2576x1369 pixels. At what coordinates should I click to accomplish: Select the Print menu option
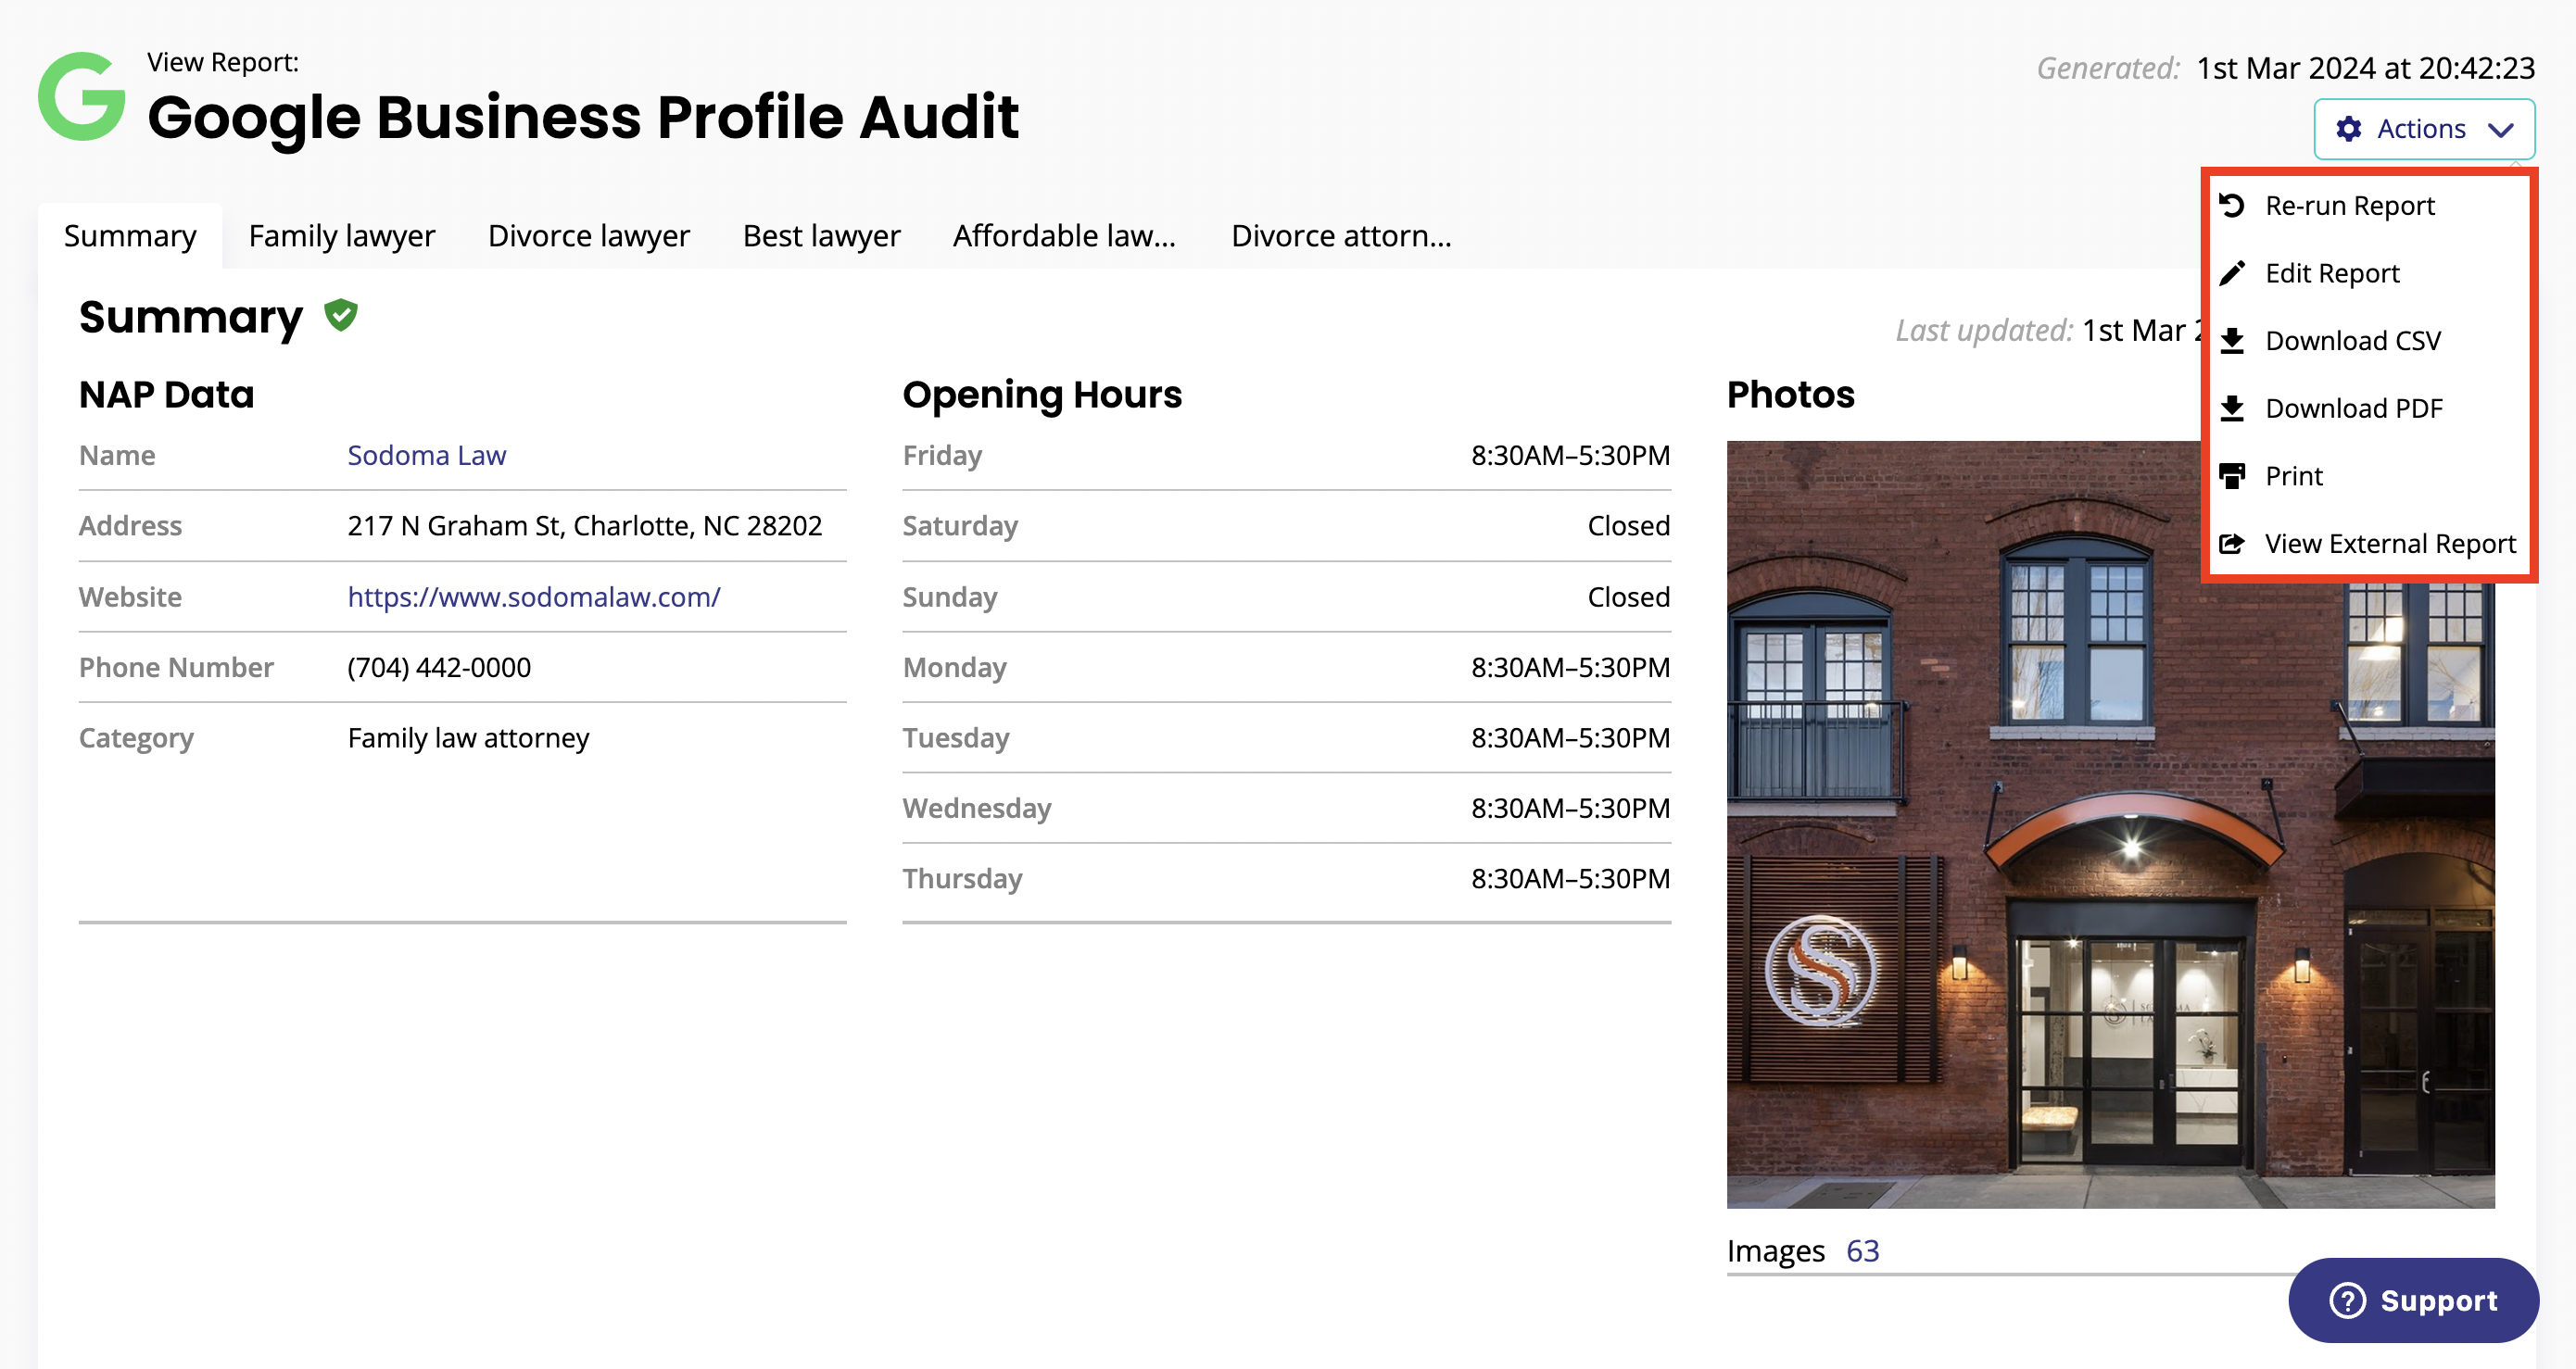pyautogui.click(x=2372, y=476)
